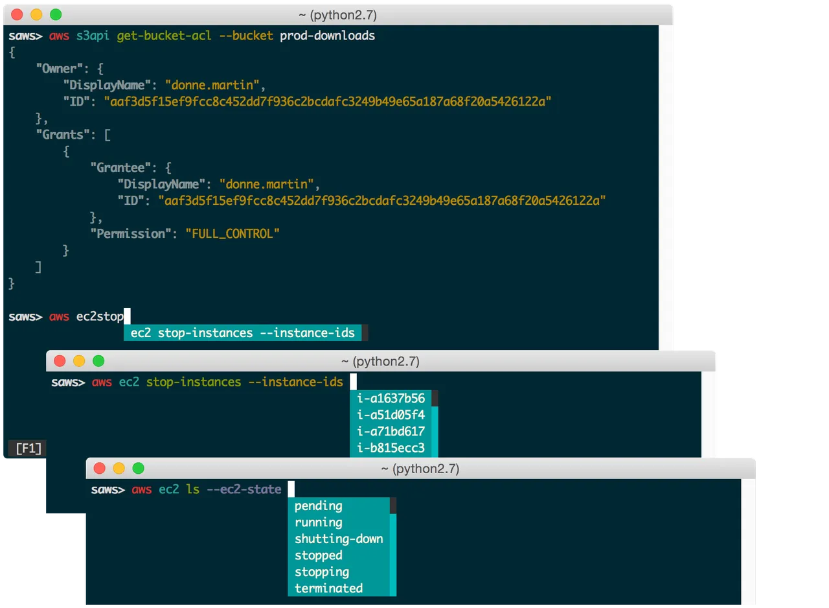Select the ec2 stop-instances --instance-ids completion suggestion
The image size is (829, 608).
(243, 333)
